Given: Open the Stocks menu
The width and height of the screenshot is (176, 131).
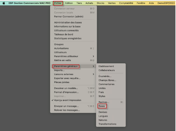Looking at the screenshot, I should point(101,3).
